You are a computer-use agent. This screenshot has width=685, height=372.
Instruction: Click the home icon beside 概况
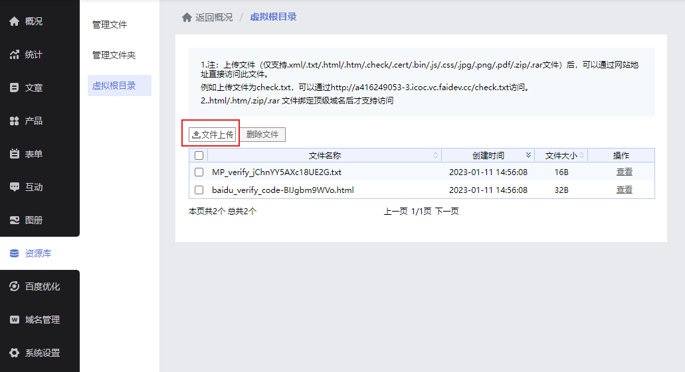pyautogui.click(x=15, y=21)
